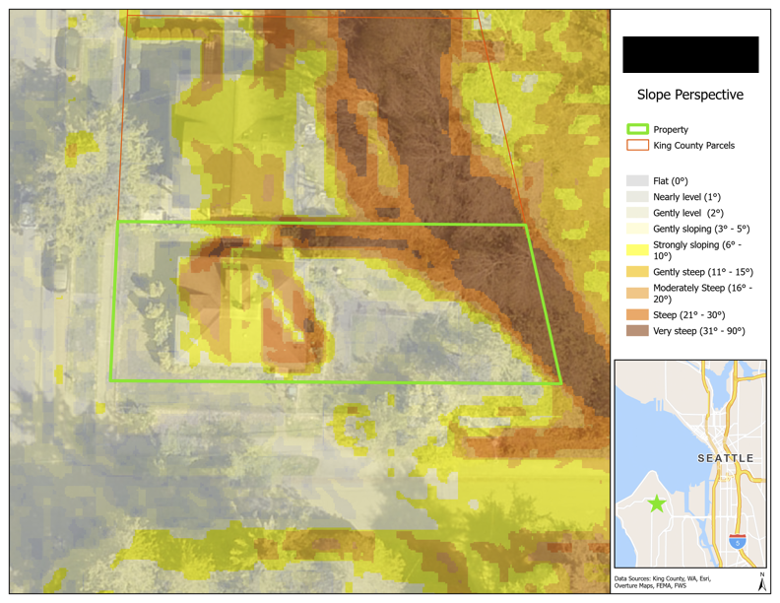This screenshot has width=780, height=603.
Task: Click the orange King County Parcels legend symbol
Action: (637, 146)
